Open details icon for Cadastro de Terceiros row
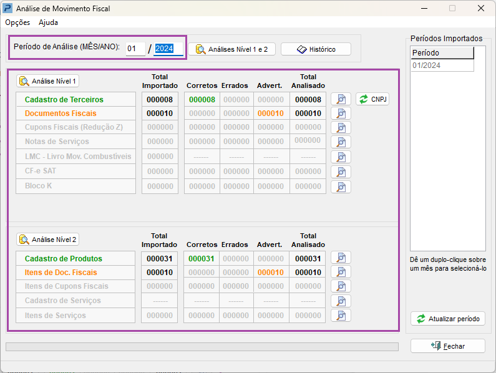The height and width of the screenshot is (373, 496). coord(341,99)
